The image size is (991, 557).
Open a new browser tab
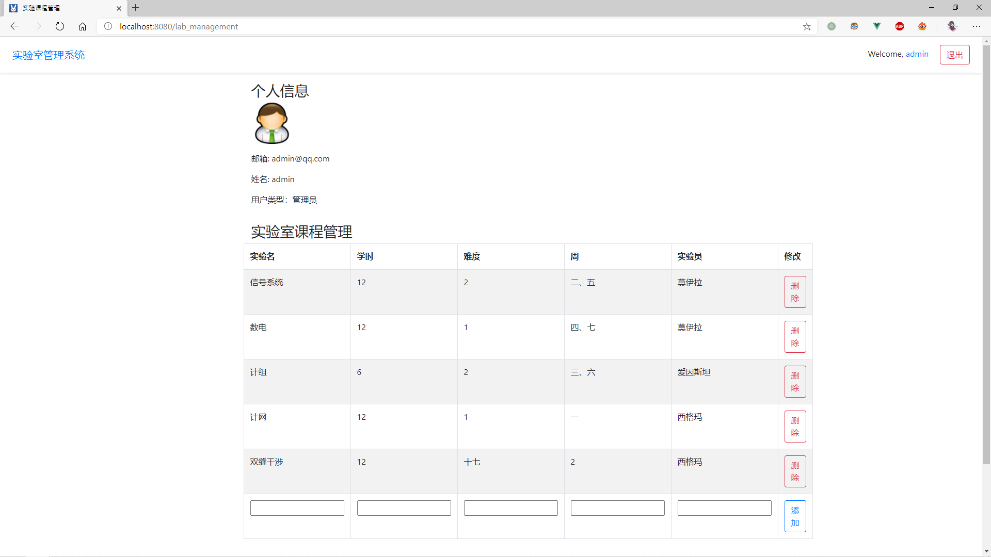136,8
